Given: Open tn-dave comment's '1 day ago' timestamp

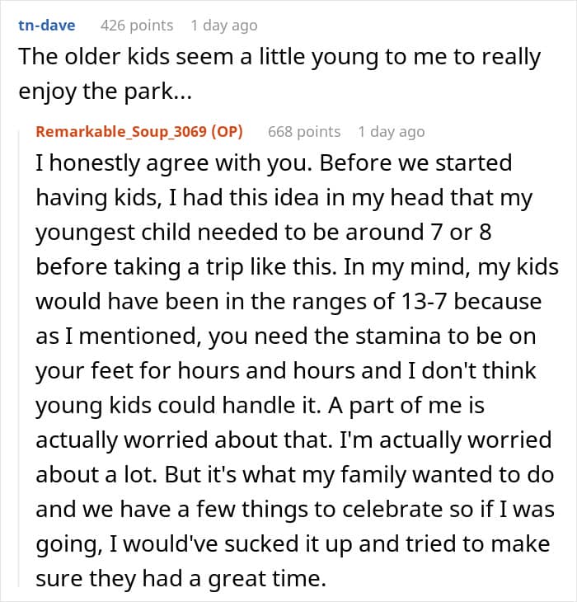Looking at the screenshot, I should pos(223,26).
